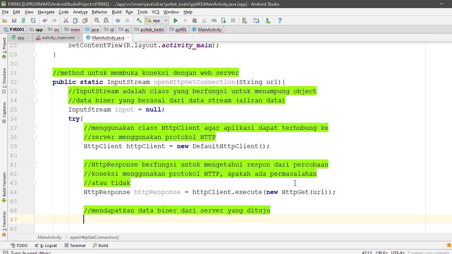Image resolution: width=452 pixels, height=254 pixels.
Task: Click PJR001 in navigation bar
Action: pyautogui.click(x=14, y=30)
